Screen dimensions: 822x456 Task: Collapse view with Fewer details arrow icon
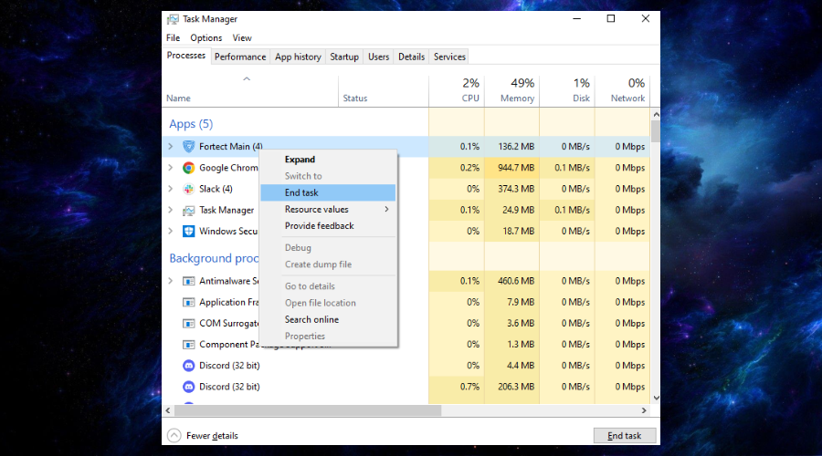[174, 436]
